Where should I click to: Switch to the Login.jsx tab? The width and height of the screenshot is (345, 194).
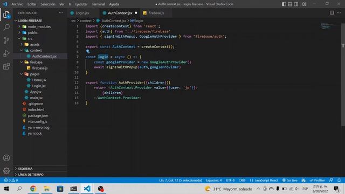(82, 13)
